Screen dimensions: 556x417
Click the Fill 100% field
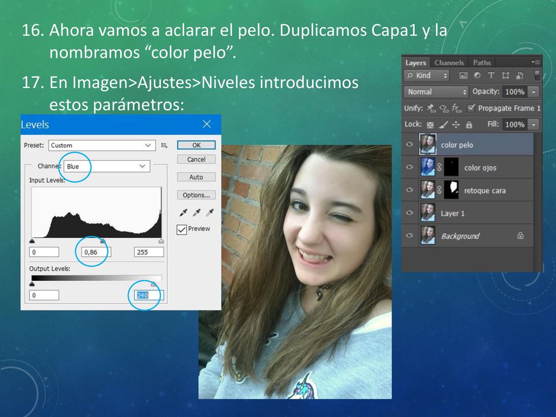[515, 124]
